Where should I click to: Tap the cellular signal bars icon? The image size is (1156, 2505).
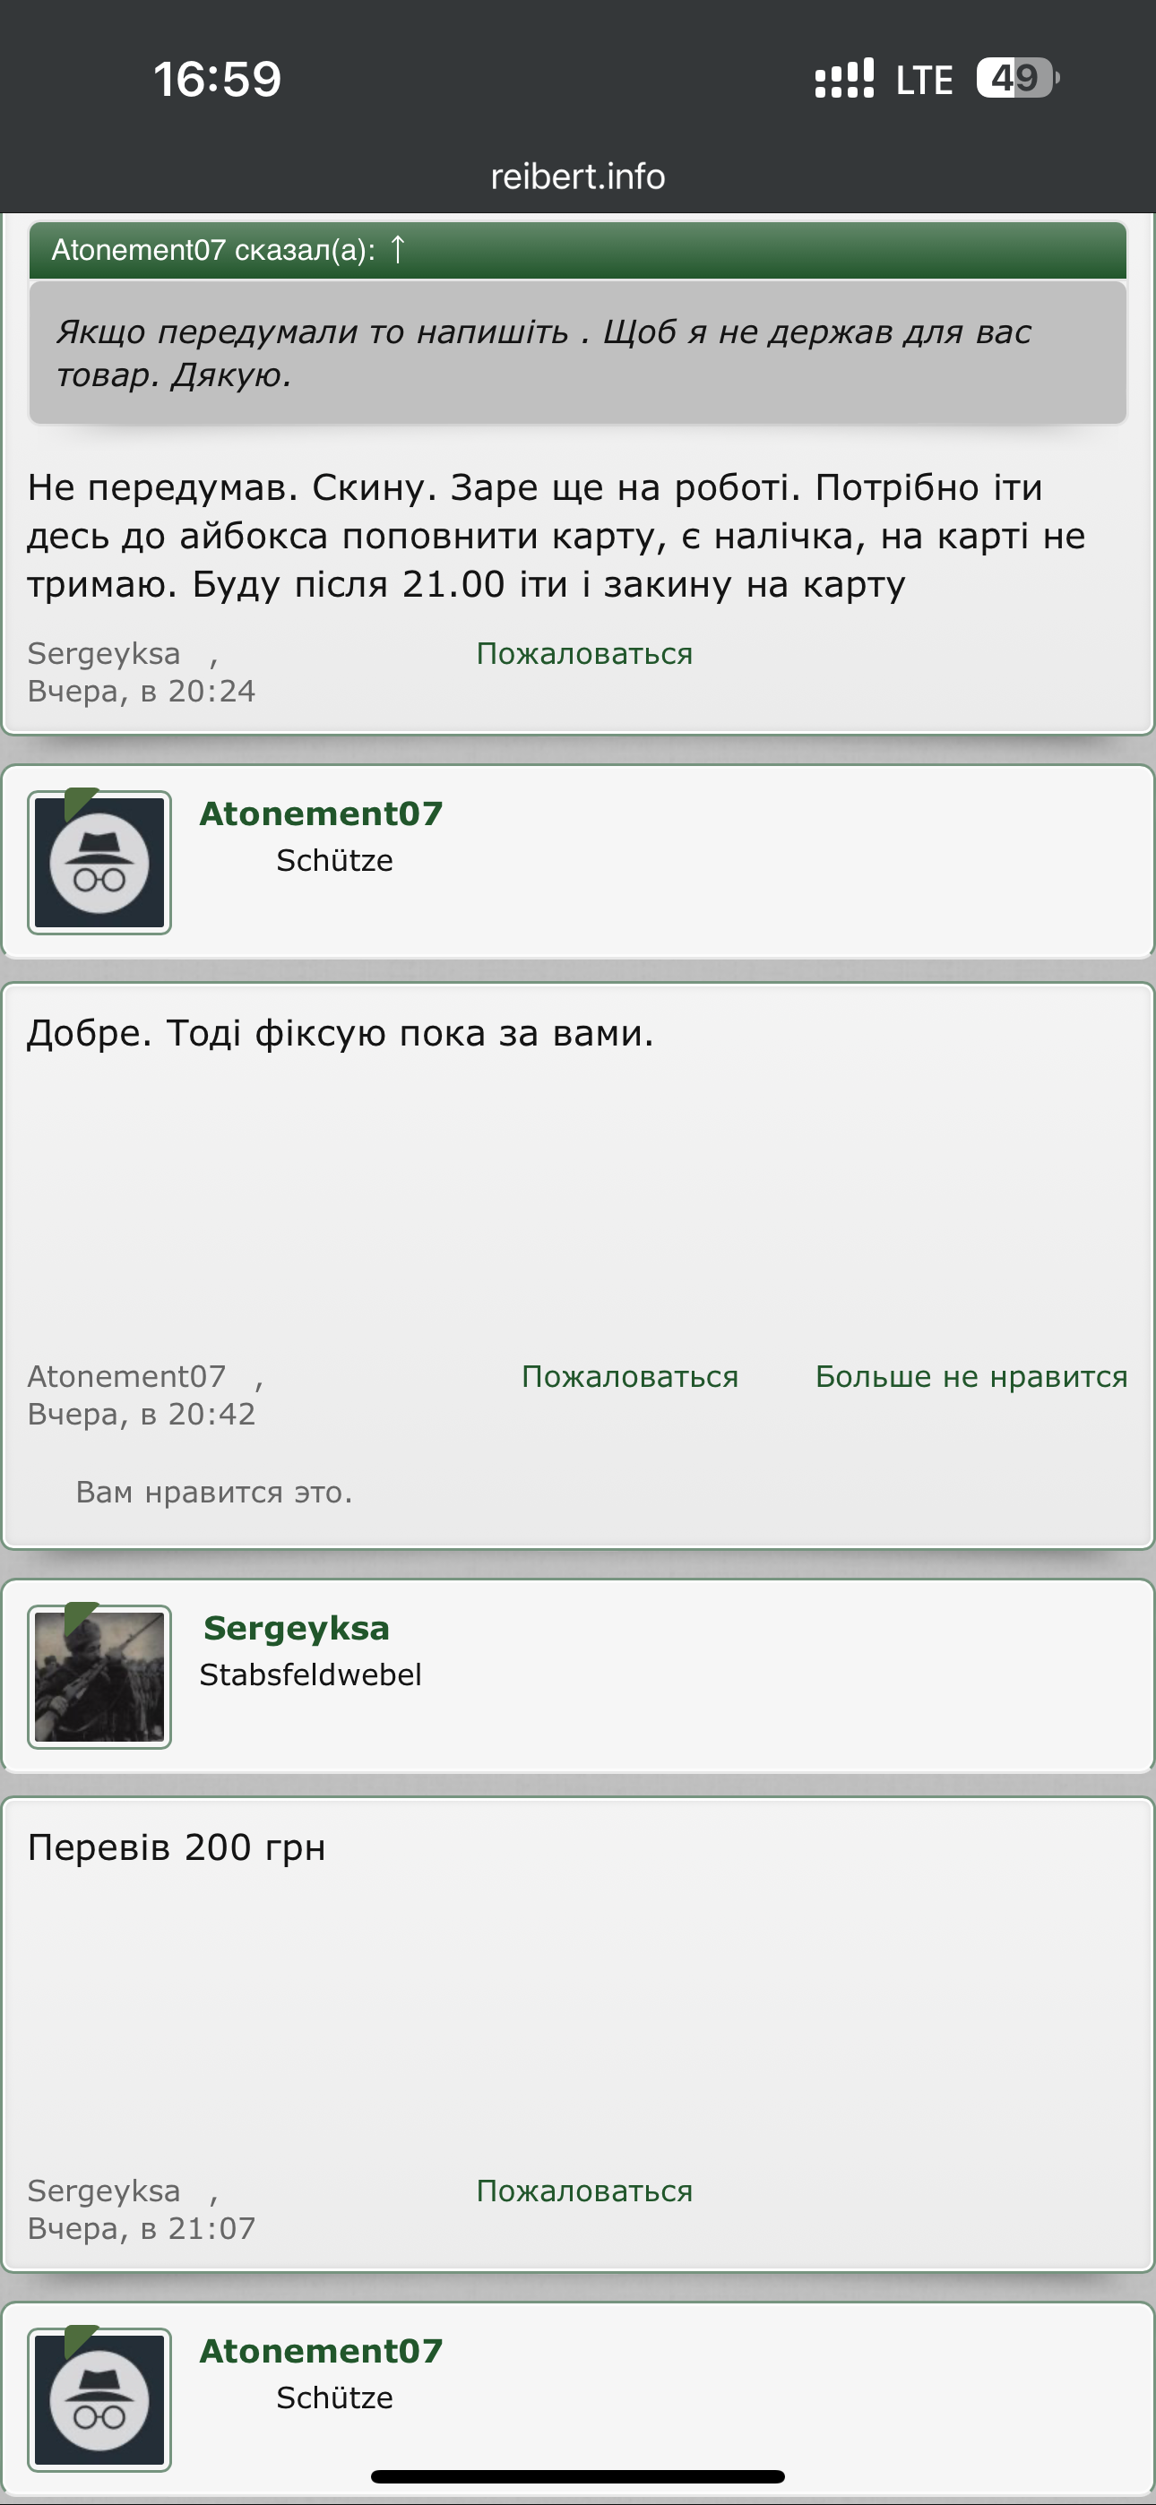coord(843,79)
